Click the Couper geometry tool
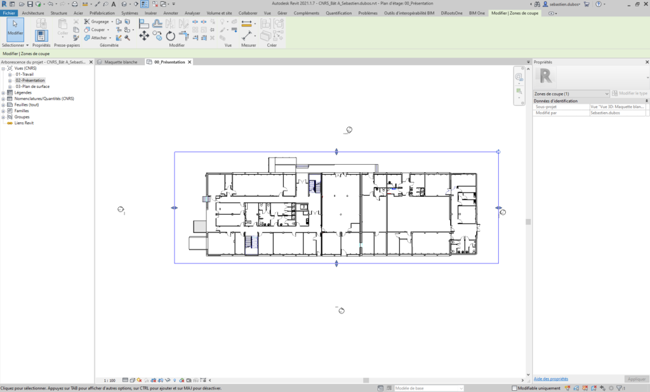 95,29
